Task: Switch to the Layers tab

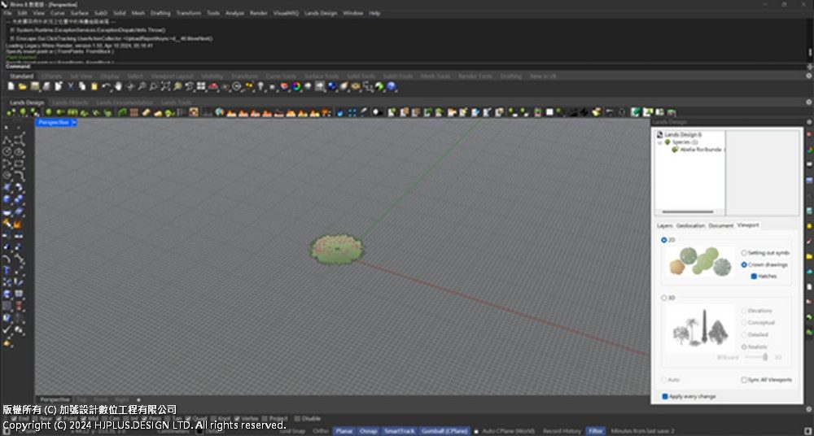Action: coord(664,226)
